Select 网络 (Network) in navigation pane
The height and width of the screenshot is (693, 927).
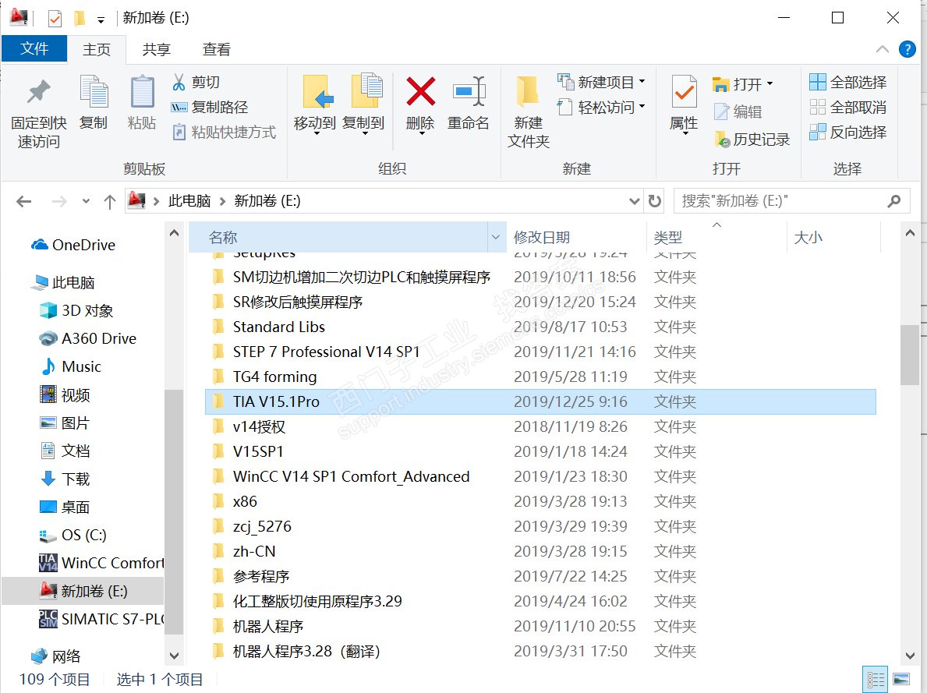55,656
